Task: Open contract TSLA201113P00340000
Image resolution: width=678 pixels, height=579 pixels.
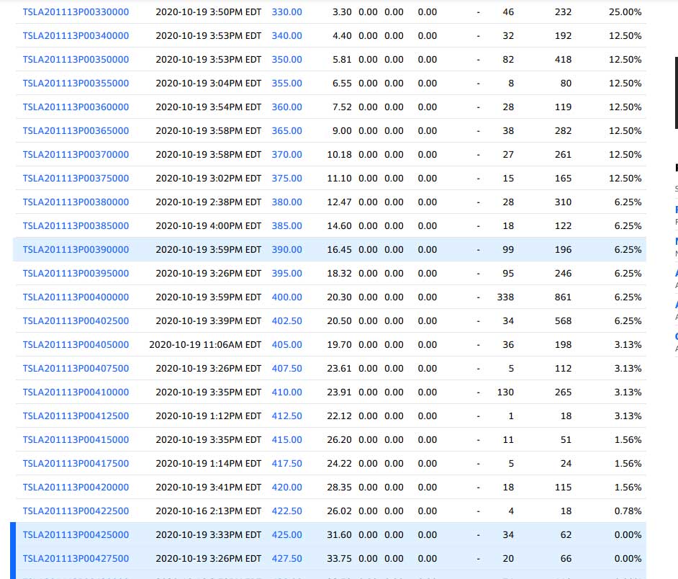Action: [x=76, y=36]
